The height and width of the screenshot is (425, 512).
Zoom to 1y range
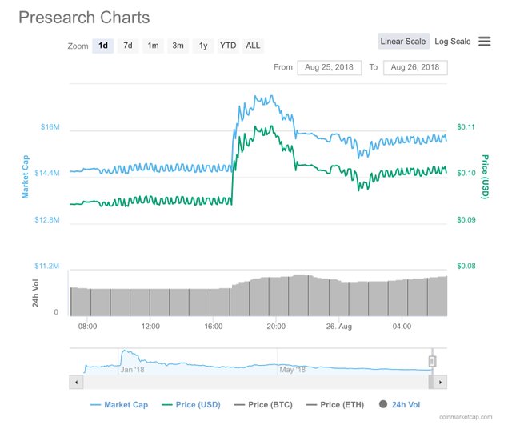pyautogui.click(x=203, y=46)
